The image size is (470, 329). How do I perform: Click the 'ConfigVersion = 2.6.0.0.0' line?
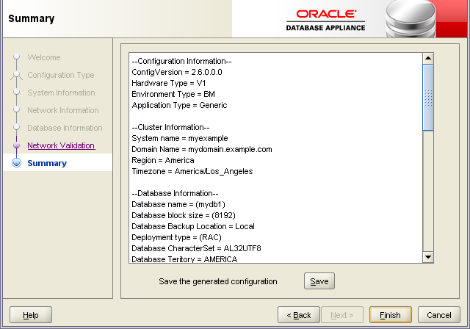(x=177, y=72)
